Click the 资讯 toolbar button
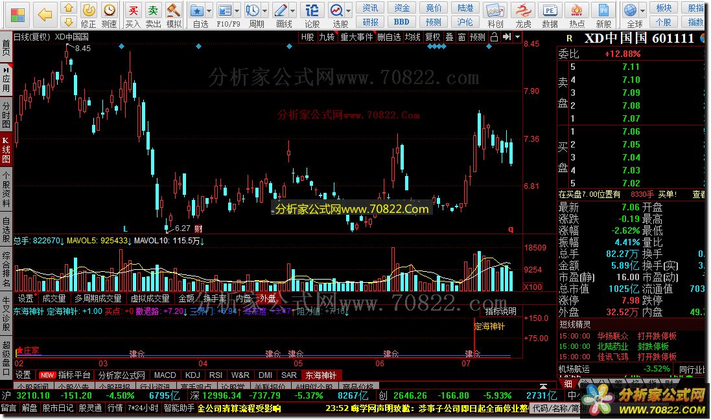 370,8
